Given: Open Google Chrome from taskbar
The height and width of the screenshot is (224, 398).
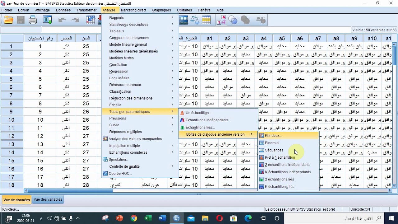Looking at the screenshot, I should [x=134, y=218].
